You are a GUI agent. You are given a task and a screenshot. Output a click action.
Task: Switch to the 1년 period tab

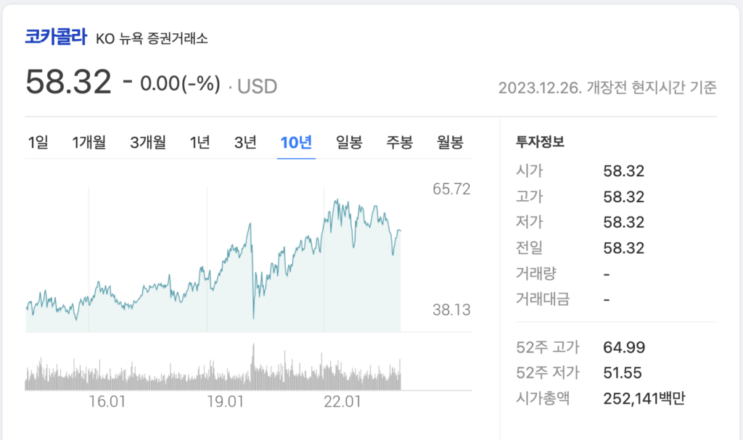tap(199, 143)
